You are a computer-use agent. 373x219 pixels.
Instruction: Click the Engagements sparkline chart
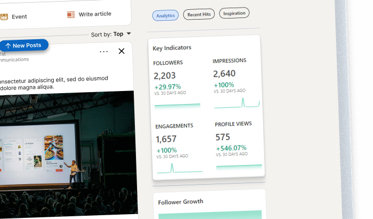pos(179,168)
